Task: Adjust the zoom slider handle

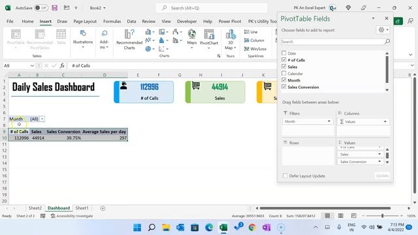Action: point(382,216)
